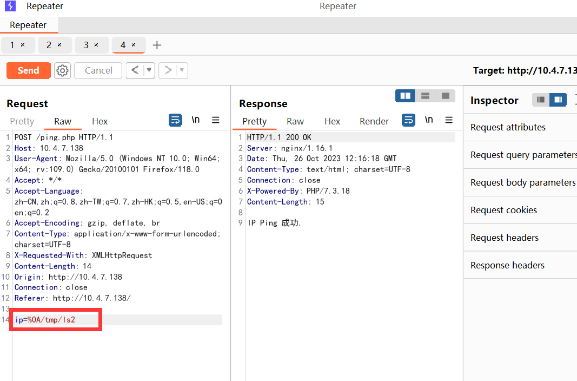Click the Cancel button
This screenshot has height=381, width=577.
coord(98,70)
